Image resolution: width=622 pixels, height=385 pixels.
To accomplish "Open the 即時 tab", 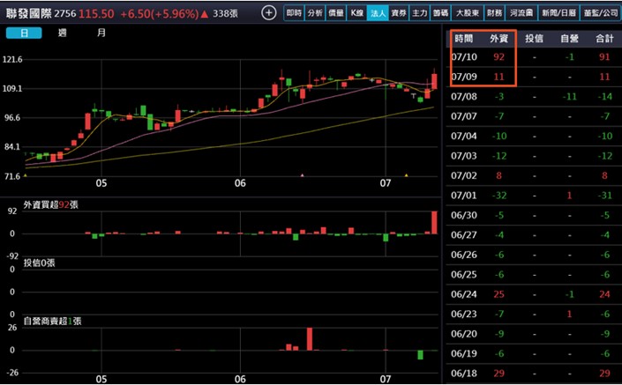I will point(294,13).
